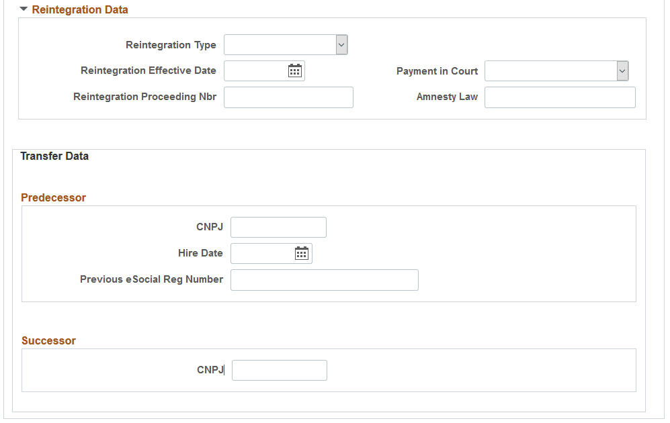The width and height of the screenshot is (670, 423).
Task: Select the Successor section label
Action: 48,340
